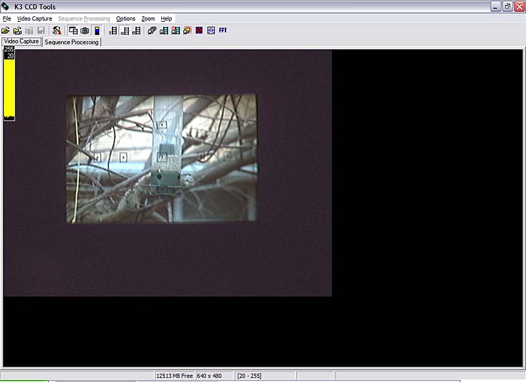Open the Options menu
This screenshot has height=382, width=526.
coord(126,18)
